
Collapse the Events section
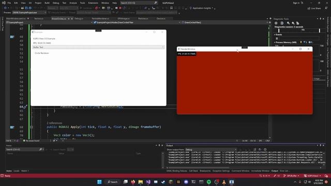point(275,35)
